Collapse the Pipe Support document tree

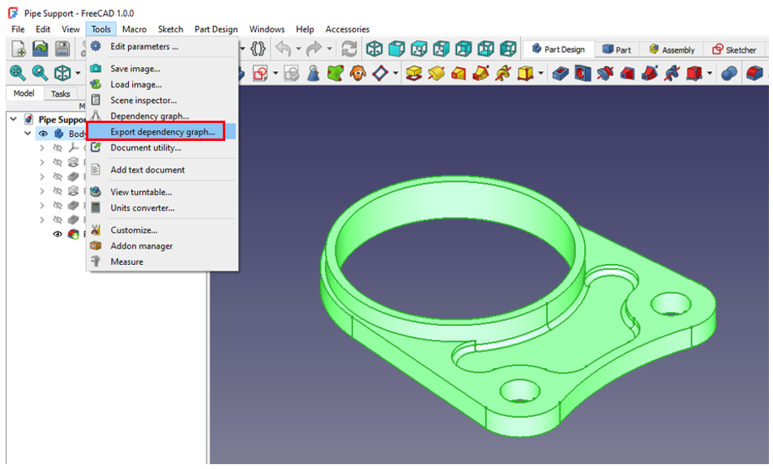click(x=13, y=119)
